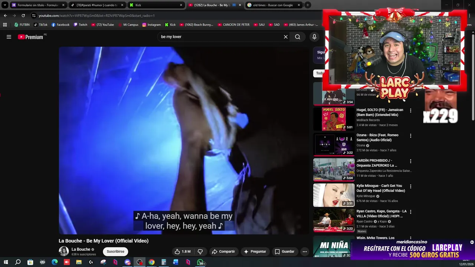Screen dimensions: 475x267
Task: Click the La Bouche channel name
Action: [81, 249]
